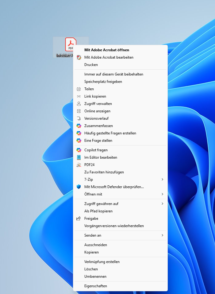Click the Link kopieren chain icon
Viewport: 215px width, 294px height.
pos(79,96)
